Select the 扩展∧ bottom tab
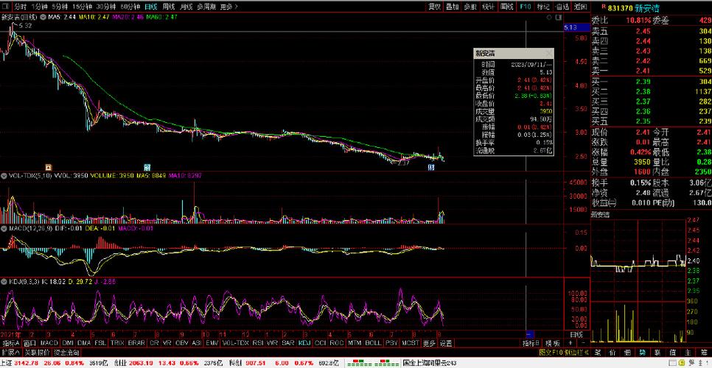712x368 pixels. (10, 352)
